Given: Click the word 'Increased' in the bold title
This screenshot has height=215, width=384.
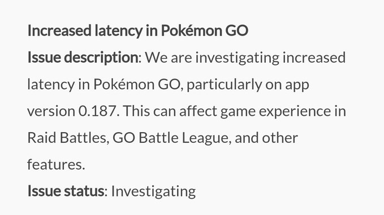Looking at the screenshot, I should pos(59,31).
